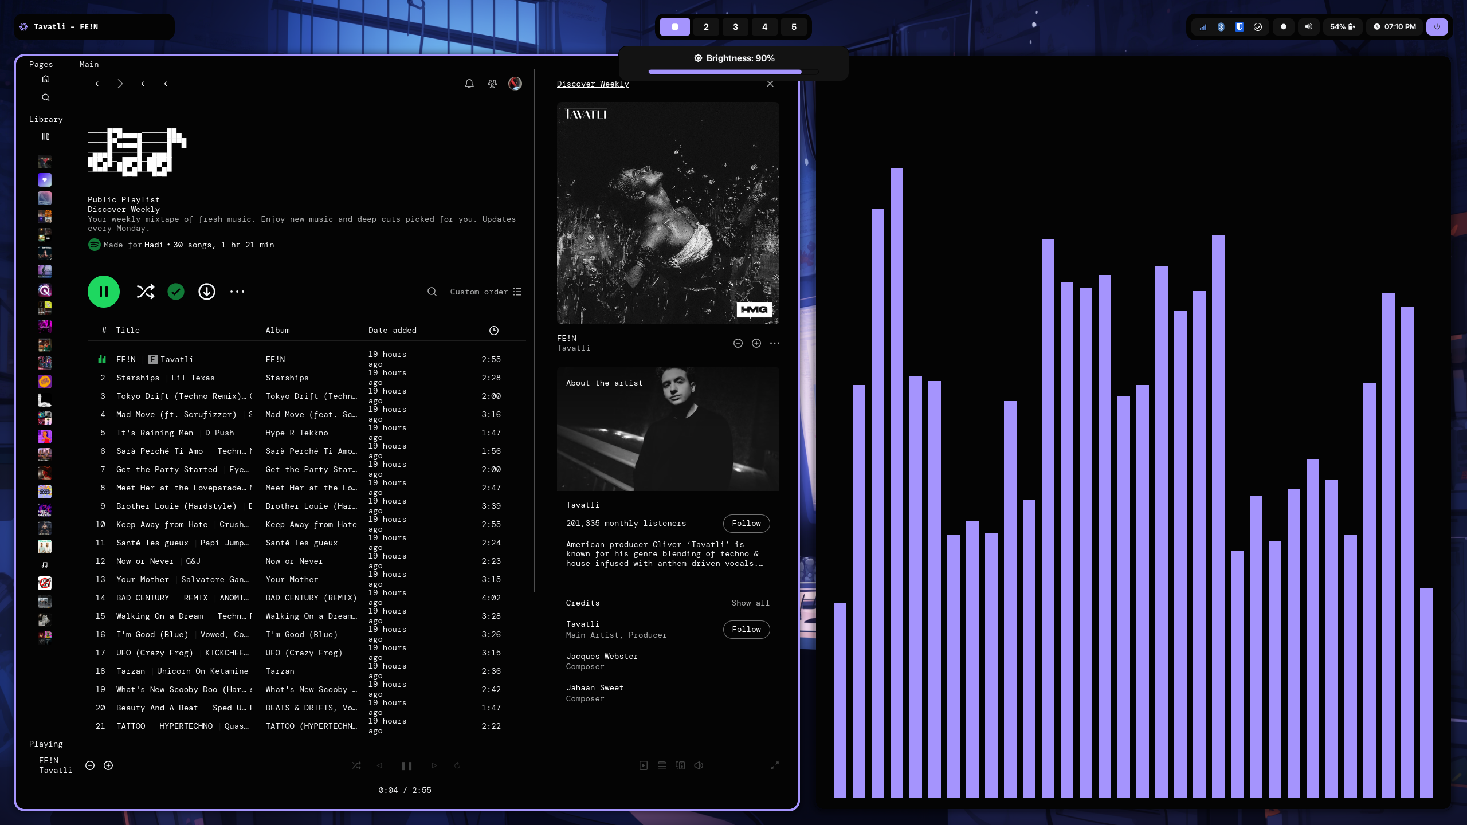This screenshot has width=1467, height=825.
Task: Adjust the Brightness slider bar
Action: coord(733,72)
